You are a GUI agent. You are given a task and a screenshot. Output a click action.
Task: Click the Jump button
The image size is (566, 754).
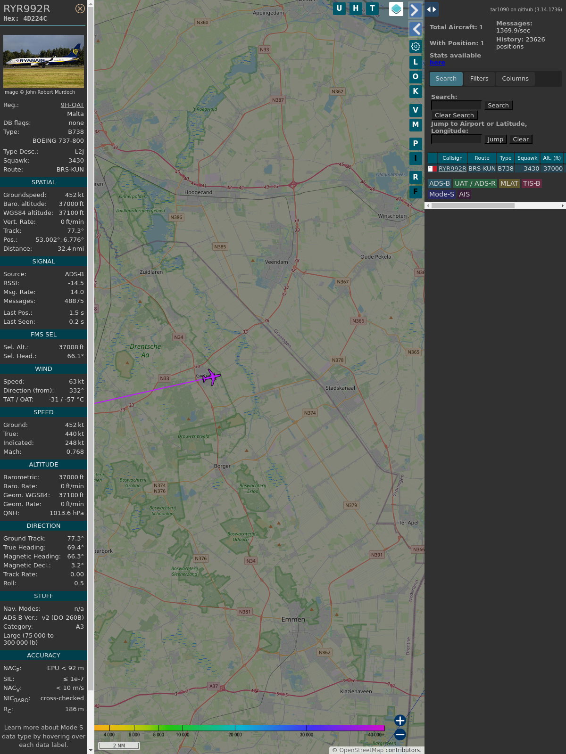coord(495,139)
